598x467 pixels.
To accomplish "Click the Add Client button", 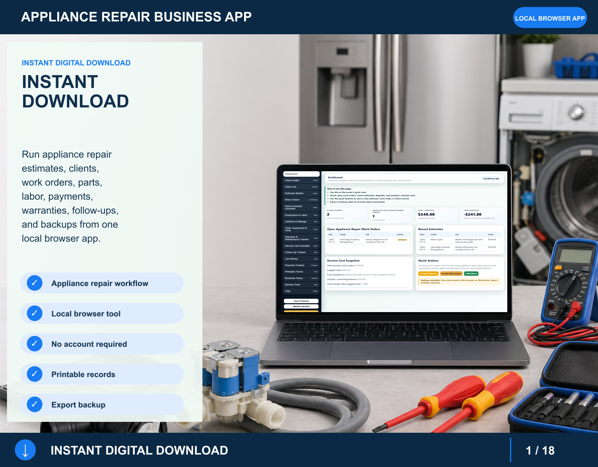I will 471,274.
